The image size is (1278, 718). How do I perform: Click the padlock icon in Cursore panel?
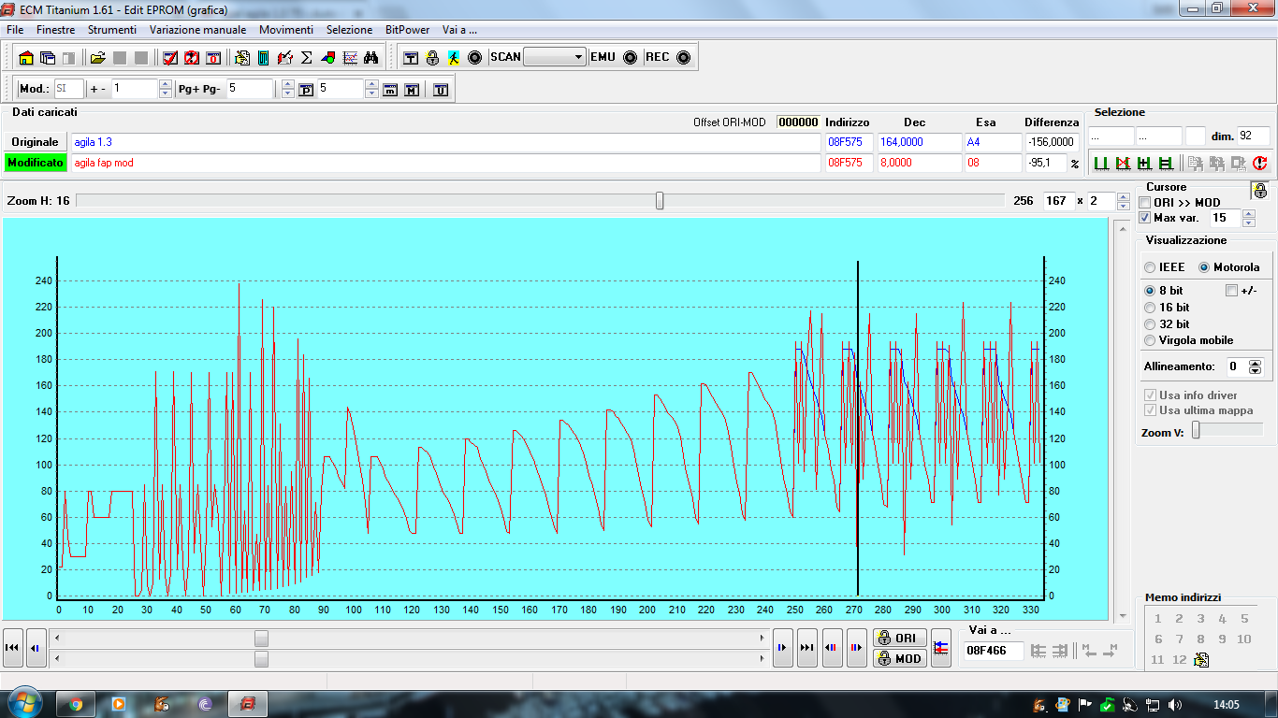coord(1260,191)
